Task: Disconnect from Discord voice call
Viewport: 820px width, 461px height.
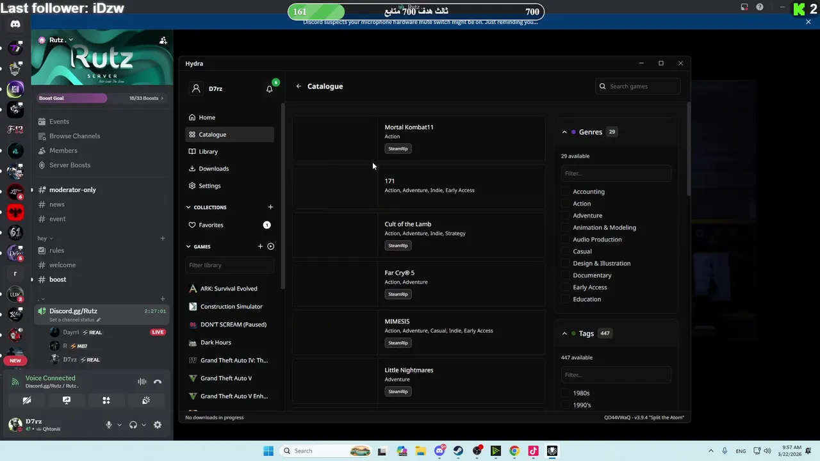Action: point(158,382)
